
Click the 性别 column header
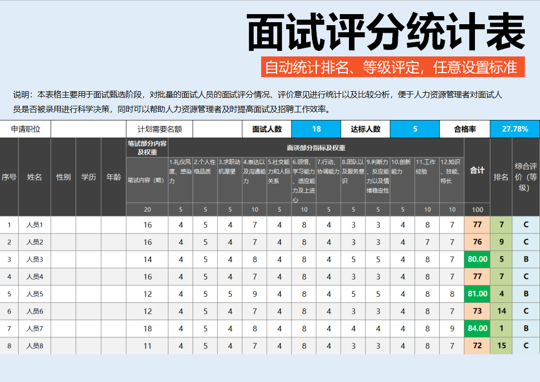64,177
